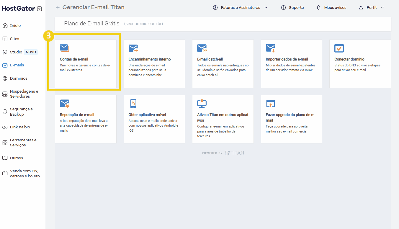Click the Suporte question mark icon
399x229 pixels.
(284, 8)
